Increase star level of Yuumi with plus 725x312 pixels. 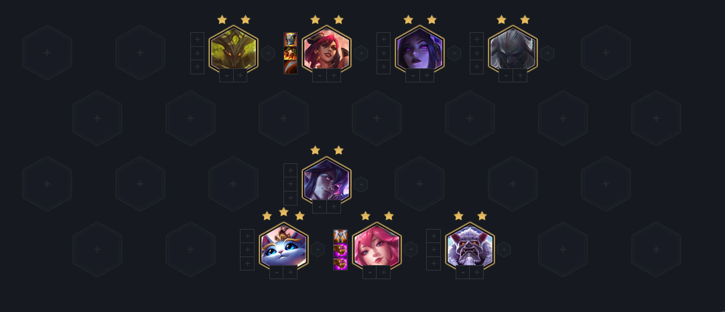(x=291, y=272)
